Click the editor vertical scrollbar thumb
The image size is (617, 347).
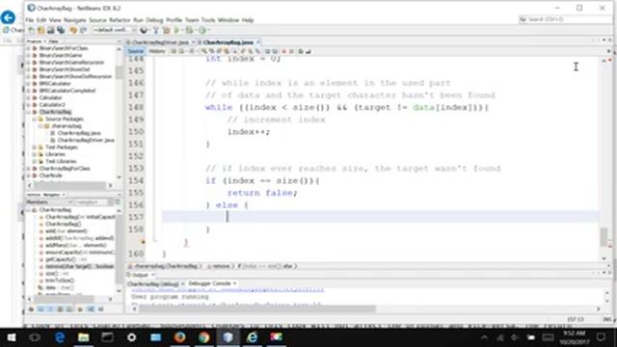pos(604,237)
